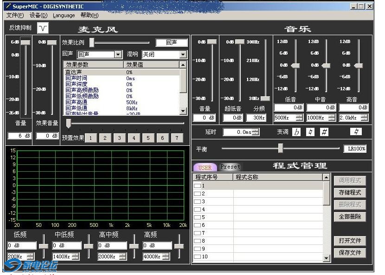Click the 中低频 mid-low band gain slider
The image size is (385, 275).
(x=89, y=246)
